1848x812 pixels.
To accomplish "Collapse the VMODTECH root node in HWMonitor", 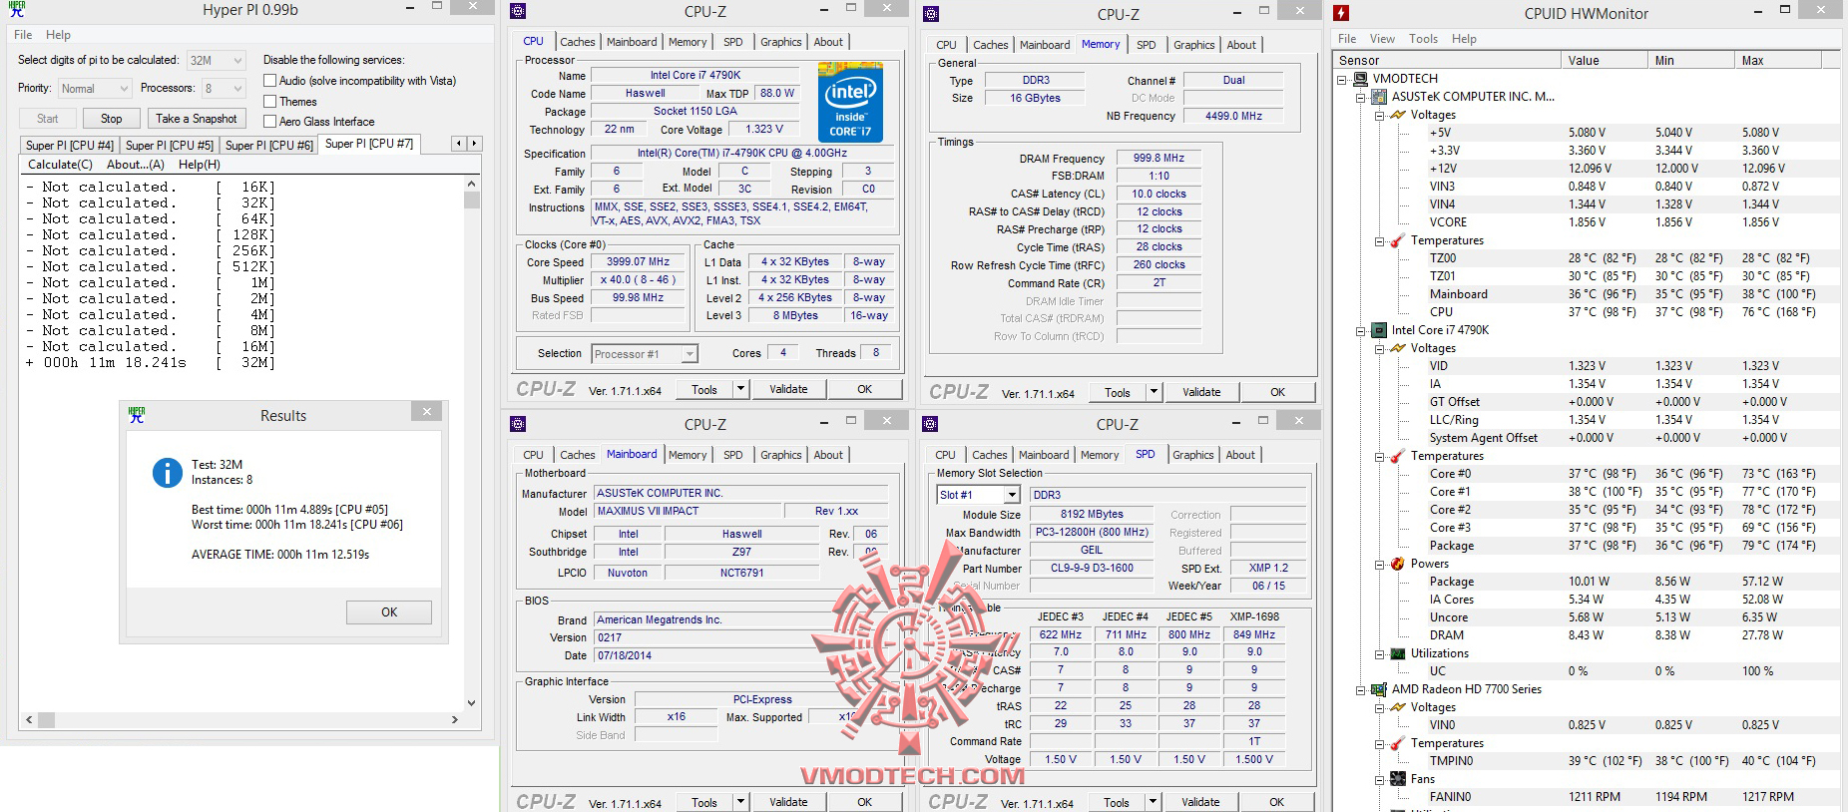I will click(1341, 79).
